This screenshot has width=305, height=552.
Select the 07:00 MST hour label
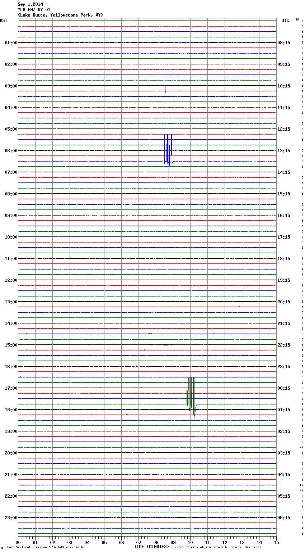pyautogui.click(x=11, y=172)
